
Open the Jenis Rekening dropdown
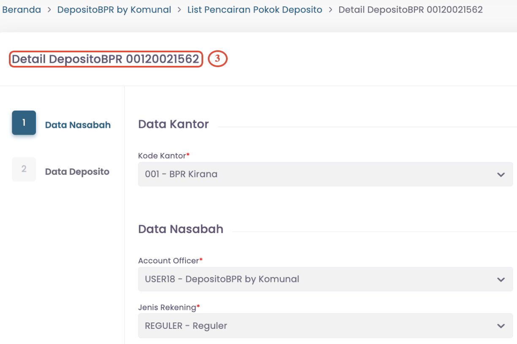325,325
